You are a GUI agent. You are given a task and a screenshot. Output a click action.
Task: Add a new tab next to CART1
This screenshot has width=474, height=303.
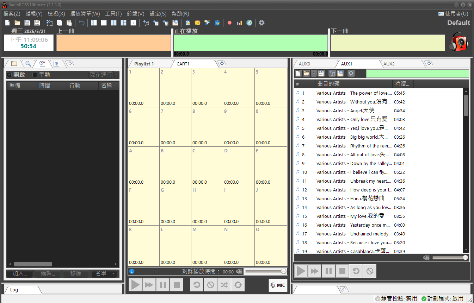(222, 64)
